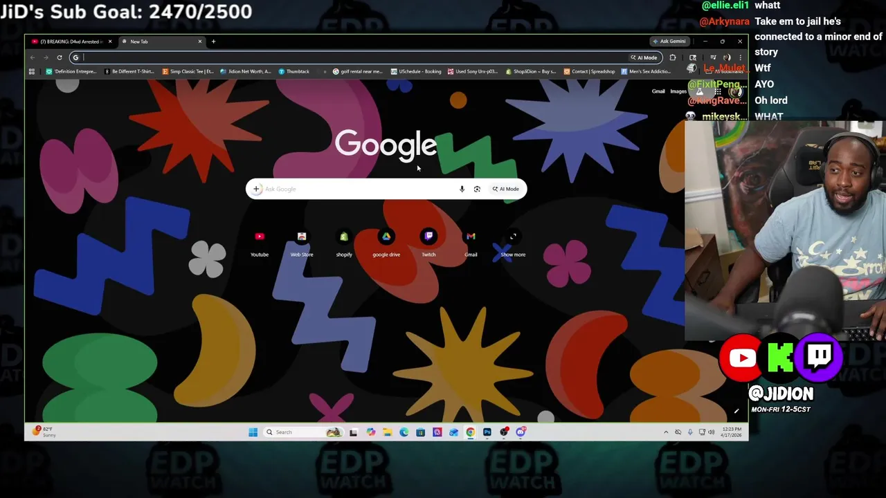The width and height of the screenshot is (886, 498).
Task: Click AI Mode chip in address bar
Action: [644, 57]
